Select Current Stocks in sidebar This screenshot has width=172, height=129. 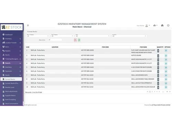(11, 79)
